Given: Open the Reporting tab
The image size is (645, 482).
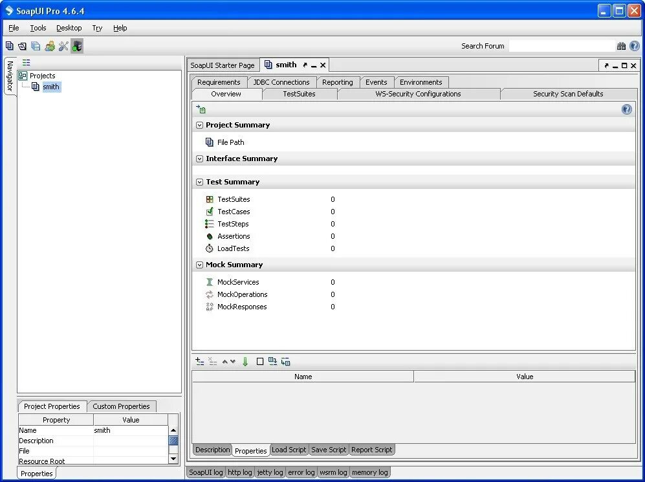Looking at the screenshot, I should (x=338, y=82).
